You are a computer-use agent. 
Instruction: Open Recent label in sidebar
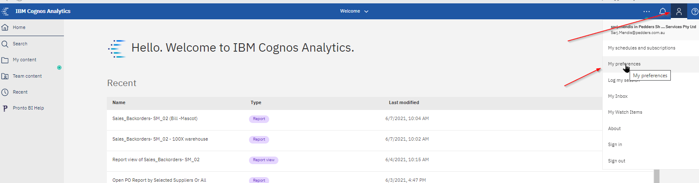pyautogui.click(x=20, y=92)
